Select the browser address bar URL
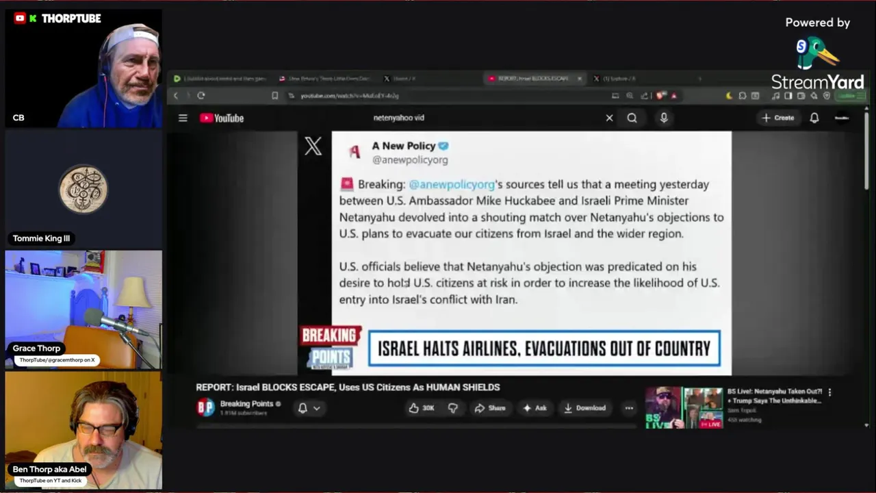This screenshot has width=876, height=493. [349, 96]
